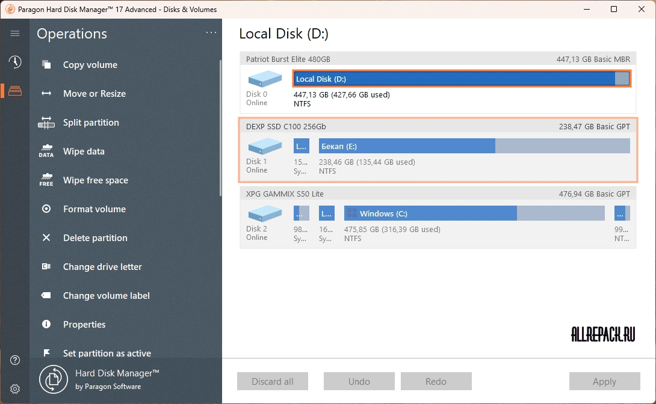656x404 pixels.
Task: Choose Change volume label operation
Action: (107, 295)
